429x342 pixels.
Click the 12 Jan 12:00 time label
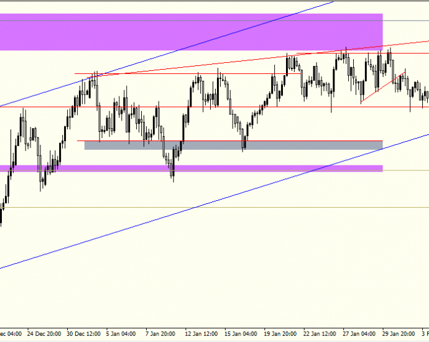[x=201, y=334]
